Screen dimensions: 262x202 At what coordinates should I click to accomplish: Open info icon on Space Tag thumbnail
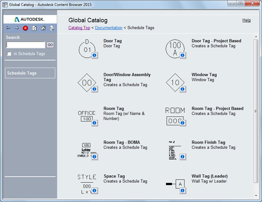coord(94,190)
